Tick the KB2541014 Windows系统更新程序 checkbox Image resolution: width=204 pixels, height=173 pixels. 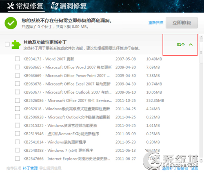coord(18,142)
